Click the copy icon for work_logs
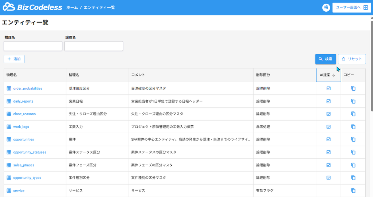Screen dimensions: 373x197 click(x=353, y=127)
